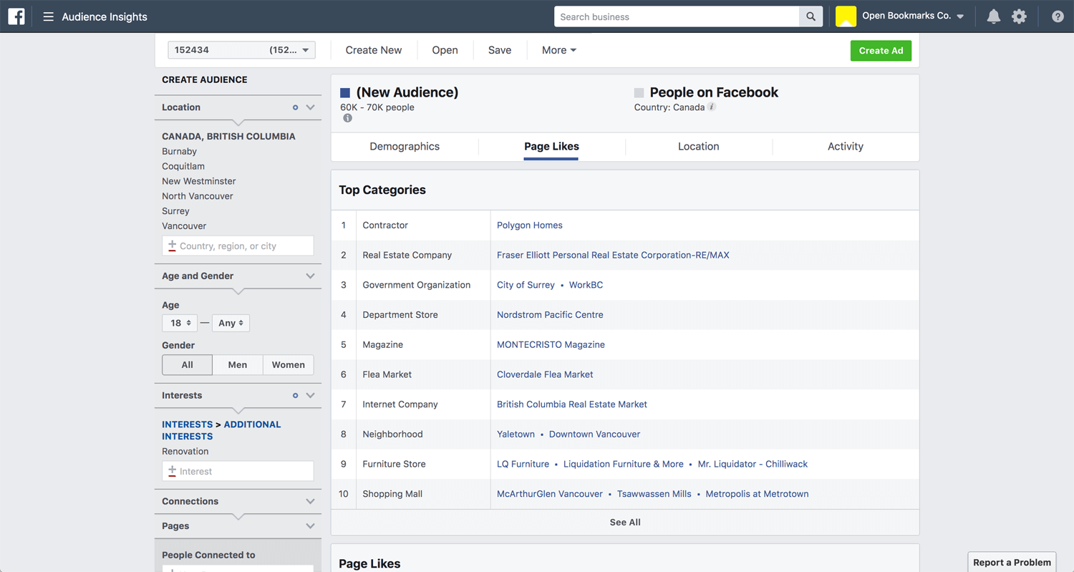
Task: Select All gender option
Action: click(187, 364)
